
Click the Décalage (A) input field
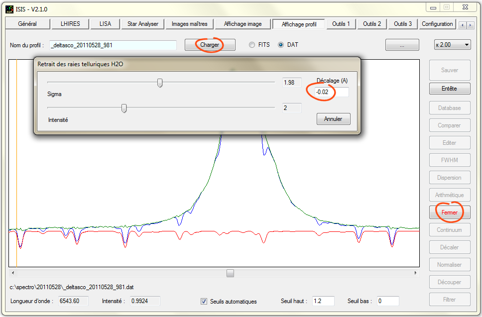point(331,92)
